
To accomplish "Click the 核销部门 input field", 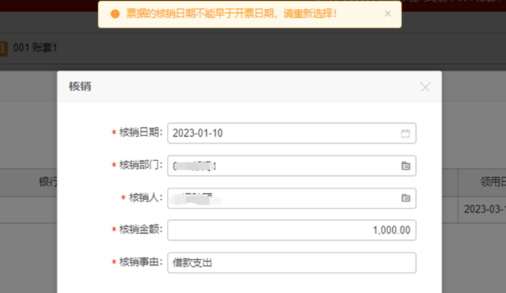I will point(291,166).
